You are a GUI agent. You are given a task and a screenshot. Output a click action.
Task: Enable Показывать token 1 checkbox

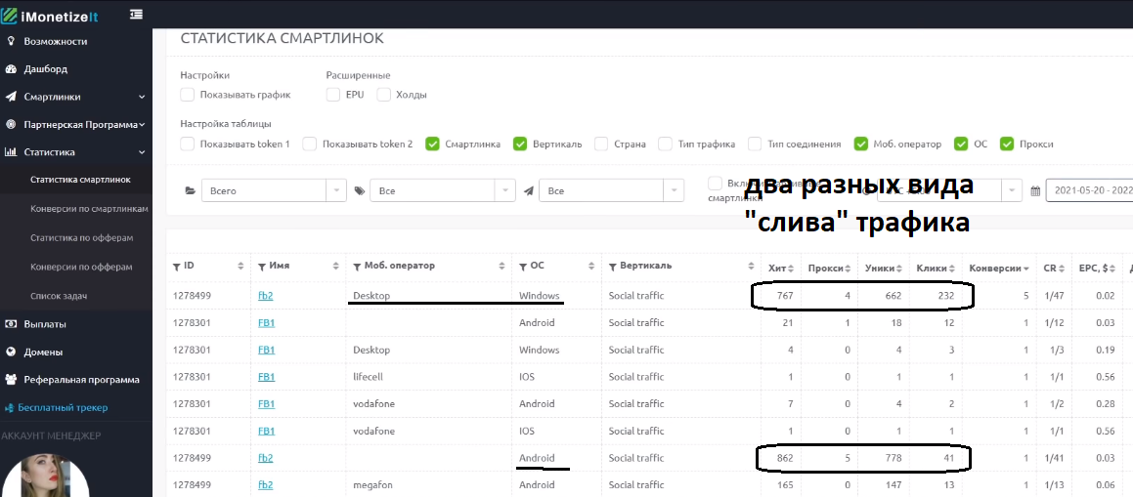point(188,144)
